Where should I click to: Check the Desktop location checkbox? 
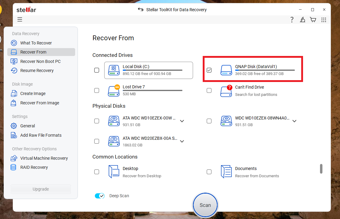click(97, 172)
